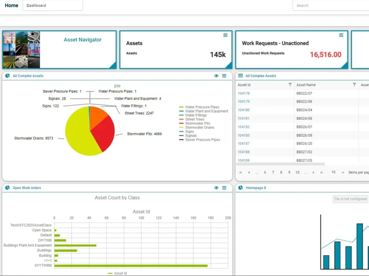
Task: Click the Buildings Plant And Equipment bar
Action: pos(75,245)
